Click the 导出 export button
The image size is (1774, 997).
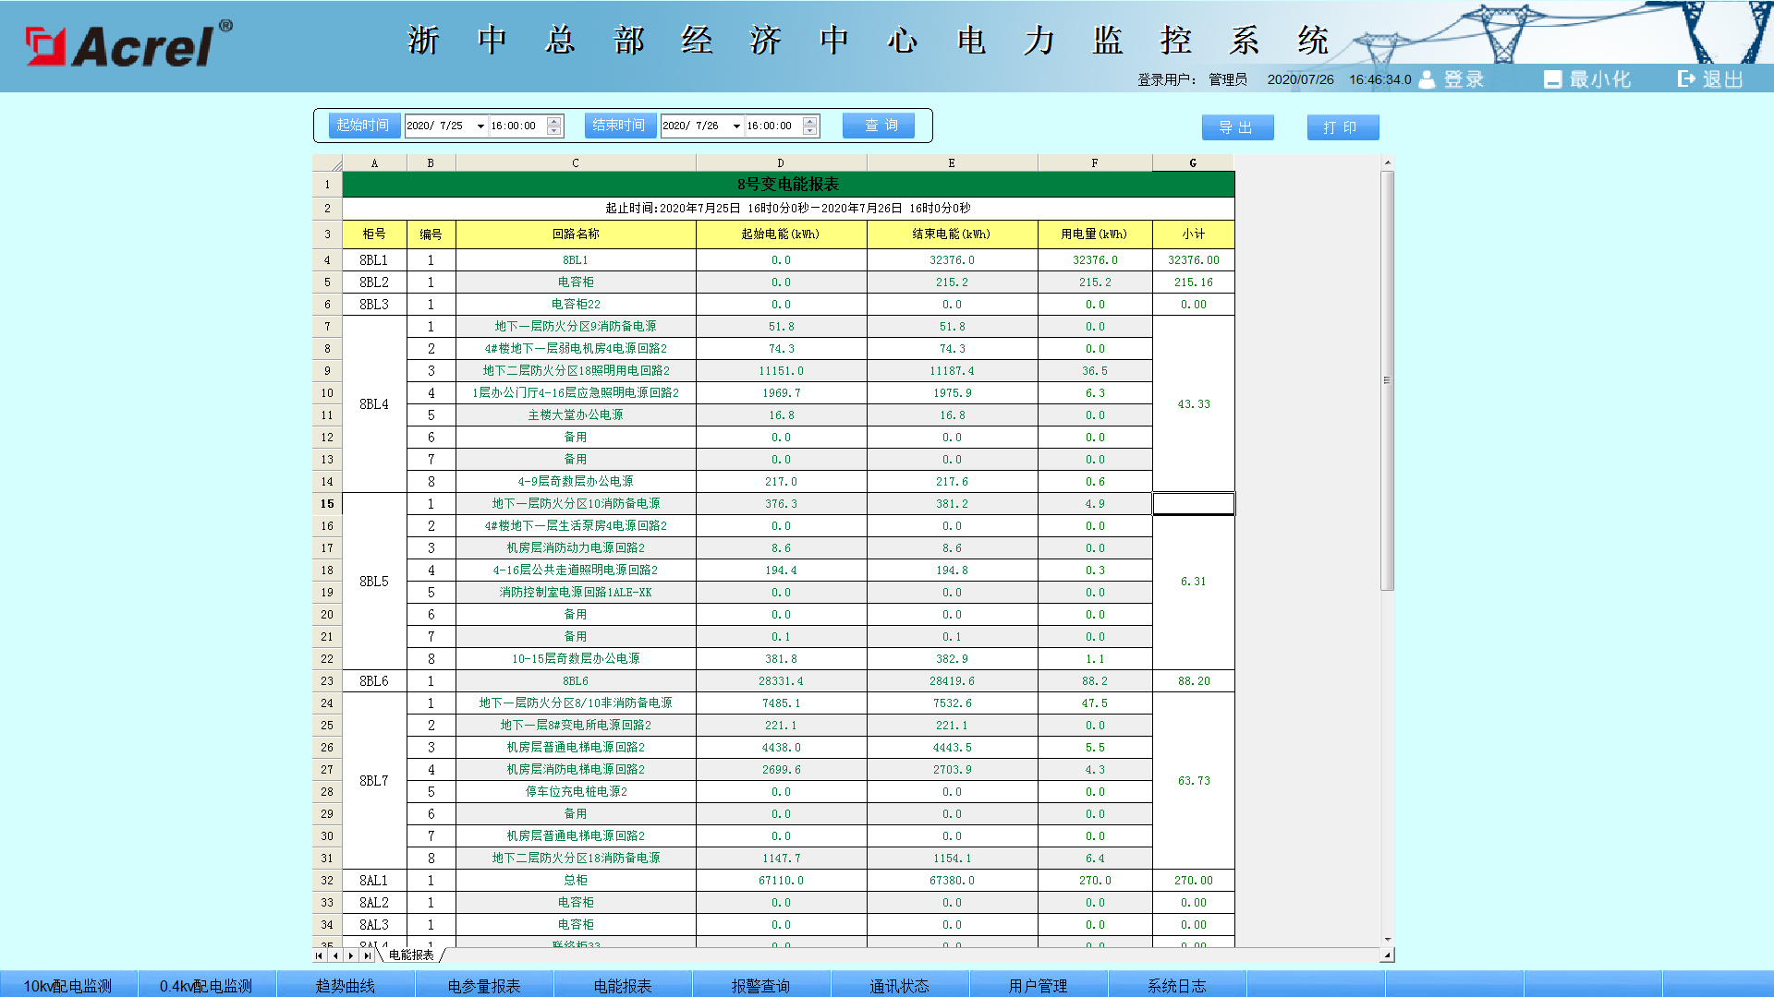coord(1237,127)
